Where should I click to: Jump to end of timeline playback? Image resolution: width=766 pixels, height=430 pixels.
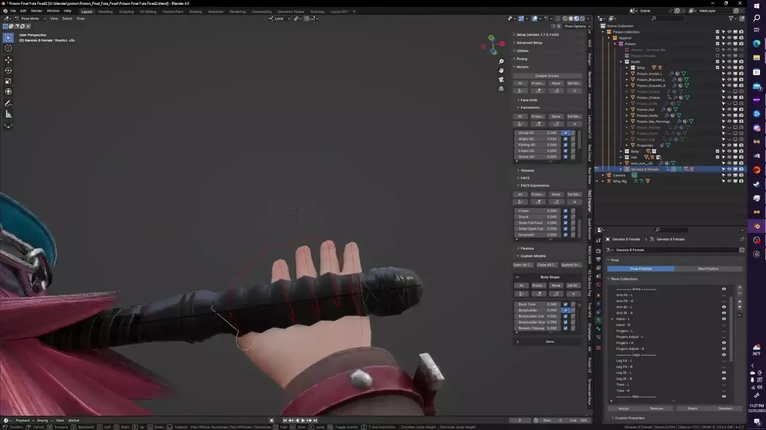[x=315, y=420]
